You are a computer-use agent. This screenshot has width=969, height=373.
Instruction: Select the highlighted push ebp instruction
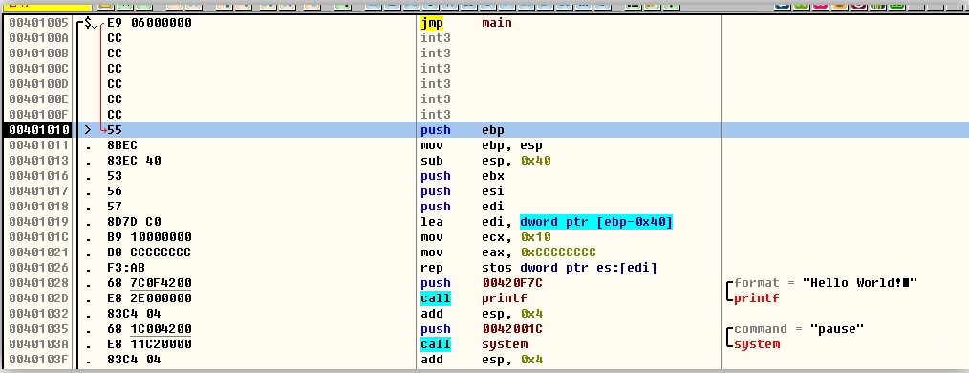pyautogui.click(x=462, y=130)
